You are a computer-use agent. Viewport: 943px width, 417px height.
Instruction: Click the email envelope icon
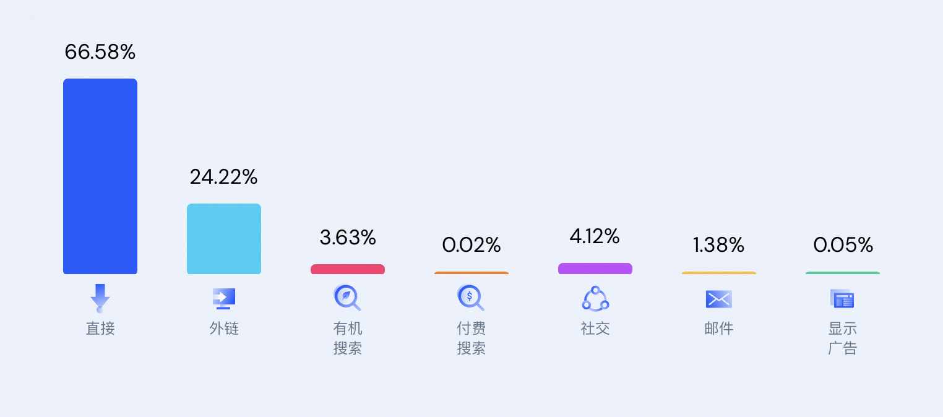click(719, 299)
